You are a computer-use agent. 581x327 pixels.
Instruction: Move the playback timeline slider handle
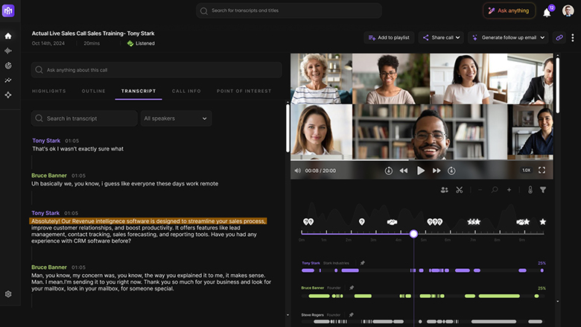413,234
